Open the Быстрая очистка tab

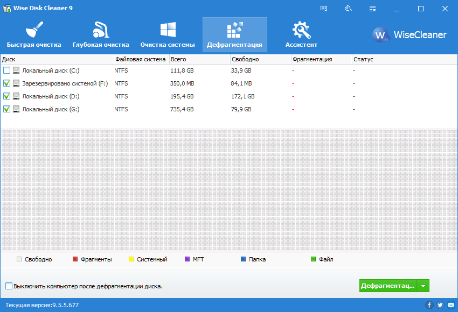(x=34, y=35)
